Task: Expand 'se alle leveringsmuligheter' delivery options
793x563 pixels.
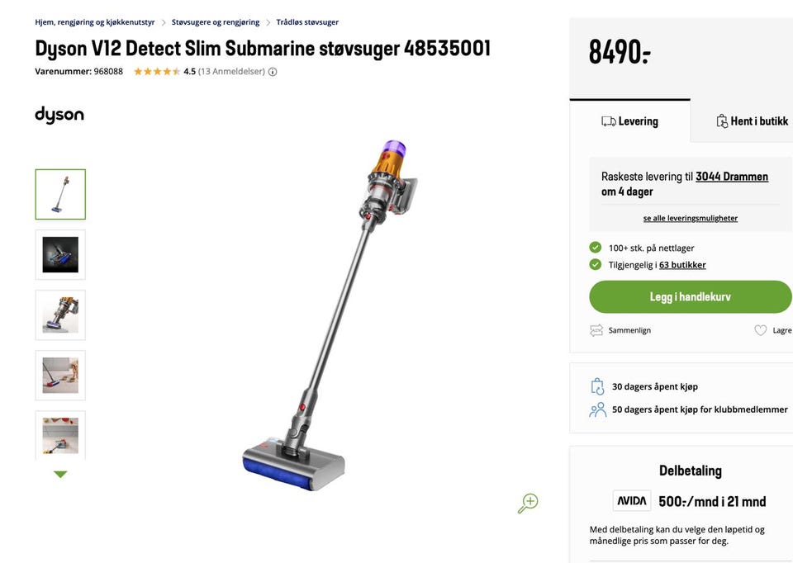Action: point(691,218)
